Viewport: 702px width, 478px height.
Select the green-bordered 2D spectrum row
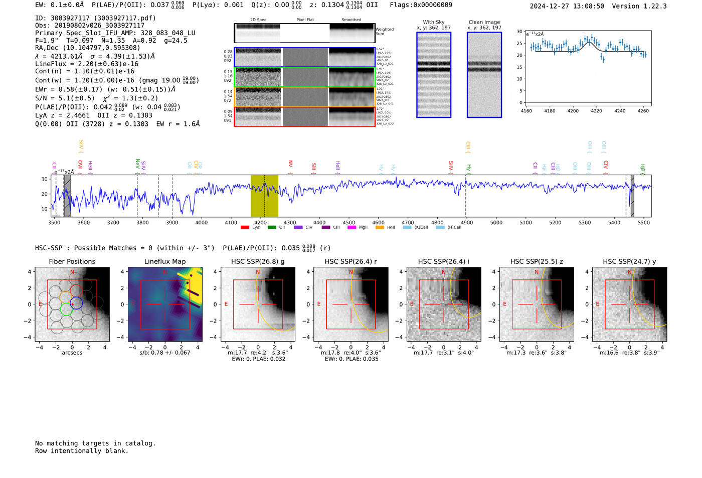(x=305, y=77)
